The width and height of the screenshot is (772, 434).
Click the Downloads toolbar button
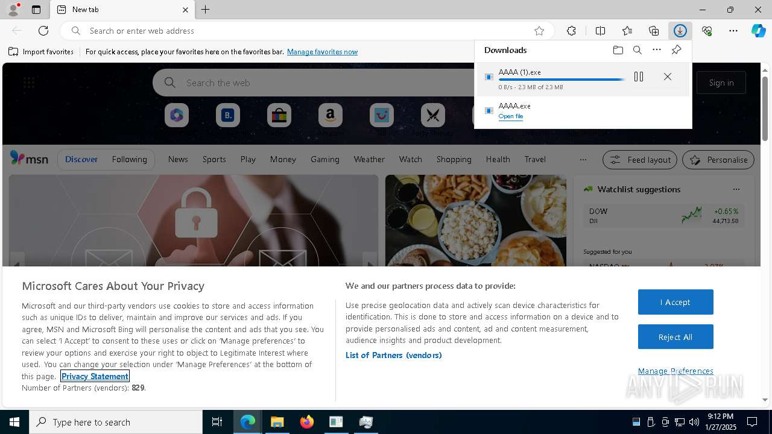point(680,31)
